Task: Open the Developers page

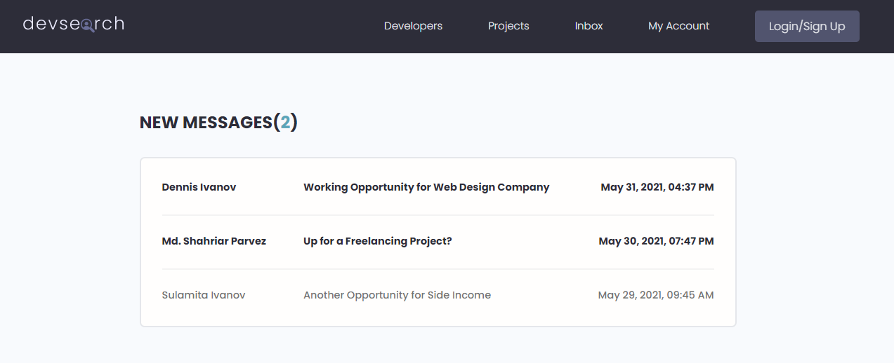Action: (413, 26)
